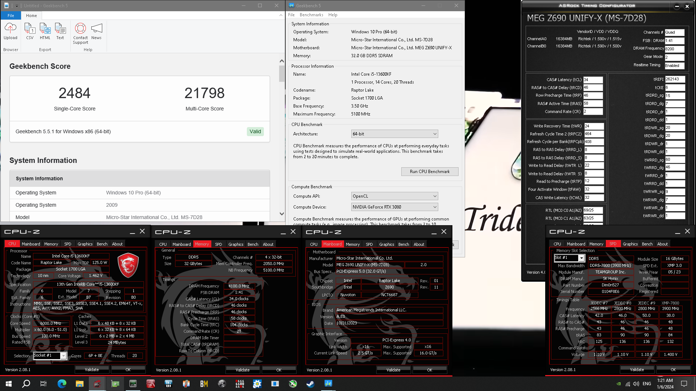
Task: Switch to Bench tab in first CPU-Z window
Action: coord(102,244)
